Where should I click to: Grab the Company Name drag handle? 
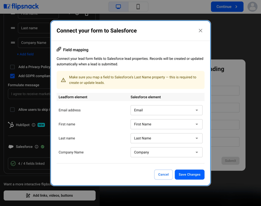tap(13, 43)
